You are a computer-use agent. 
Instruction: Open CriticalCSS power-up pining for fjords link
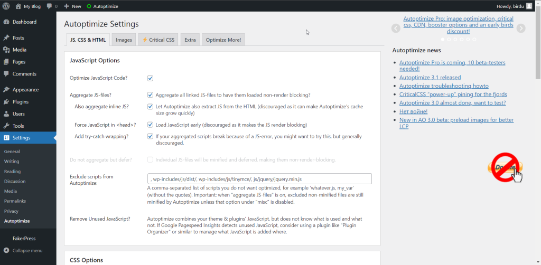(453, 94)
